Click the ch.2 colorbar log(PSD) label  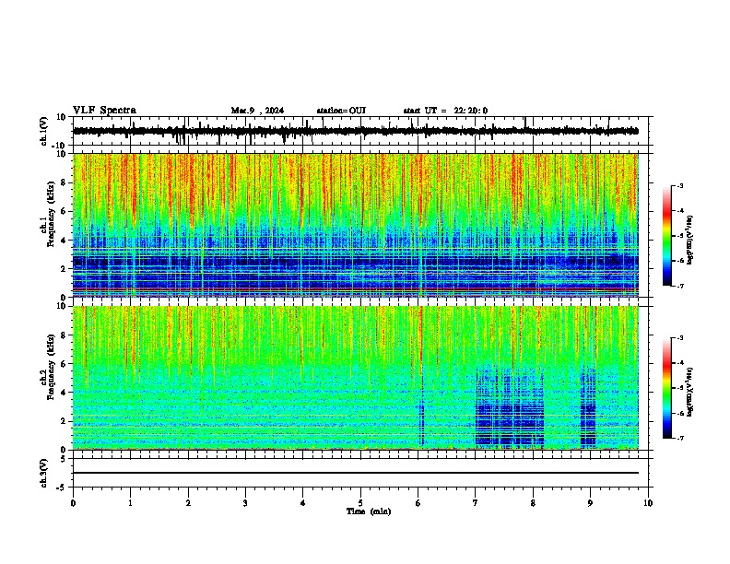689,392
